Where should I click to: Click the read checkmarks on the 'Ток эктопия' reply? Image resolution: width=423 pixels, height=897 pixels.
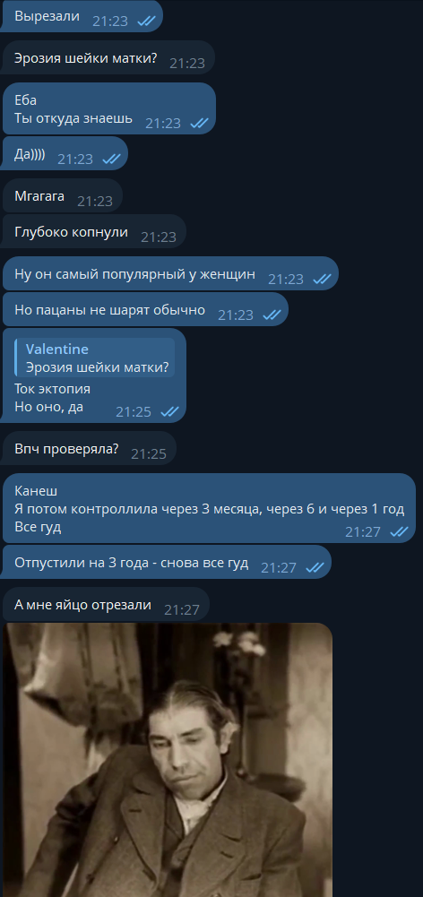tap(170, 411)
